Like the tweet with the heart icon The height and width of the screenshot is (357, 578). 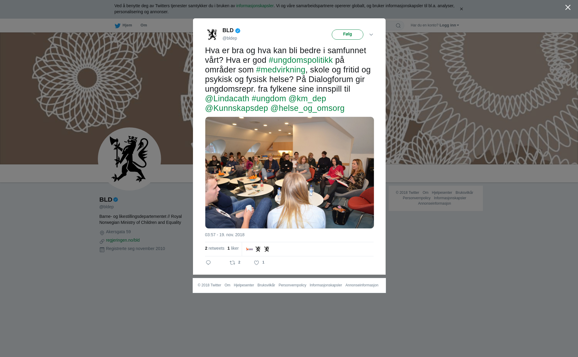(256, 263)
